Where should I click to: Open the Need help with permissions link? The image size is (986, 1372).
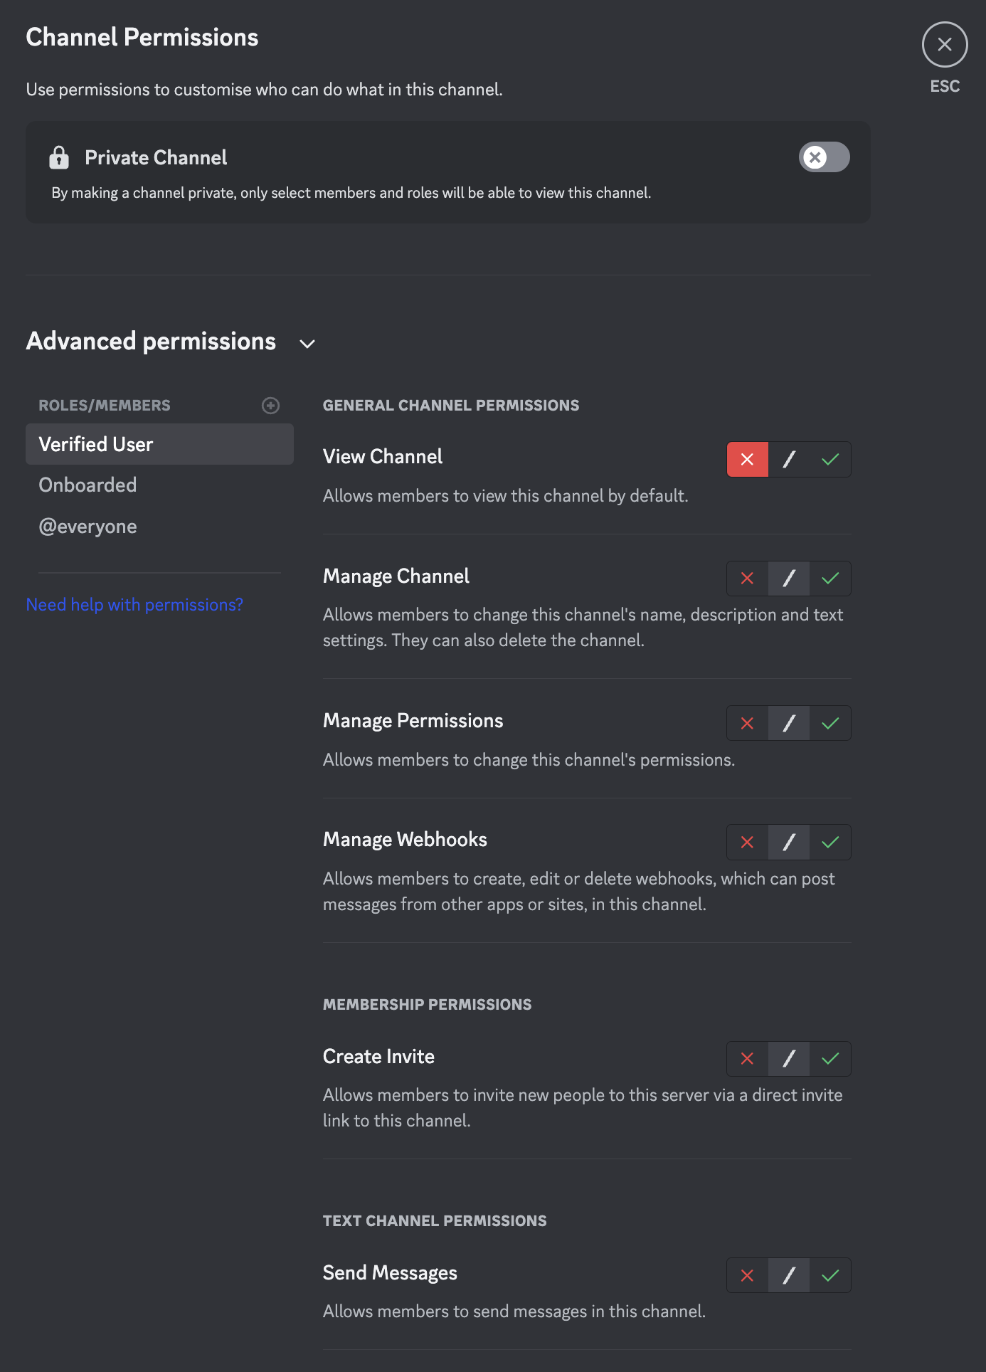(x=134, y=605)
